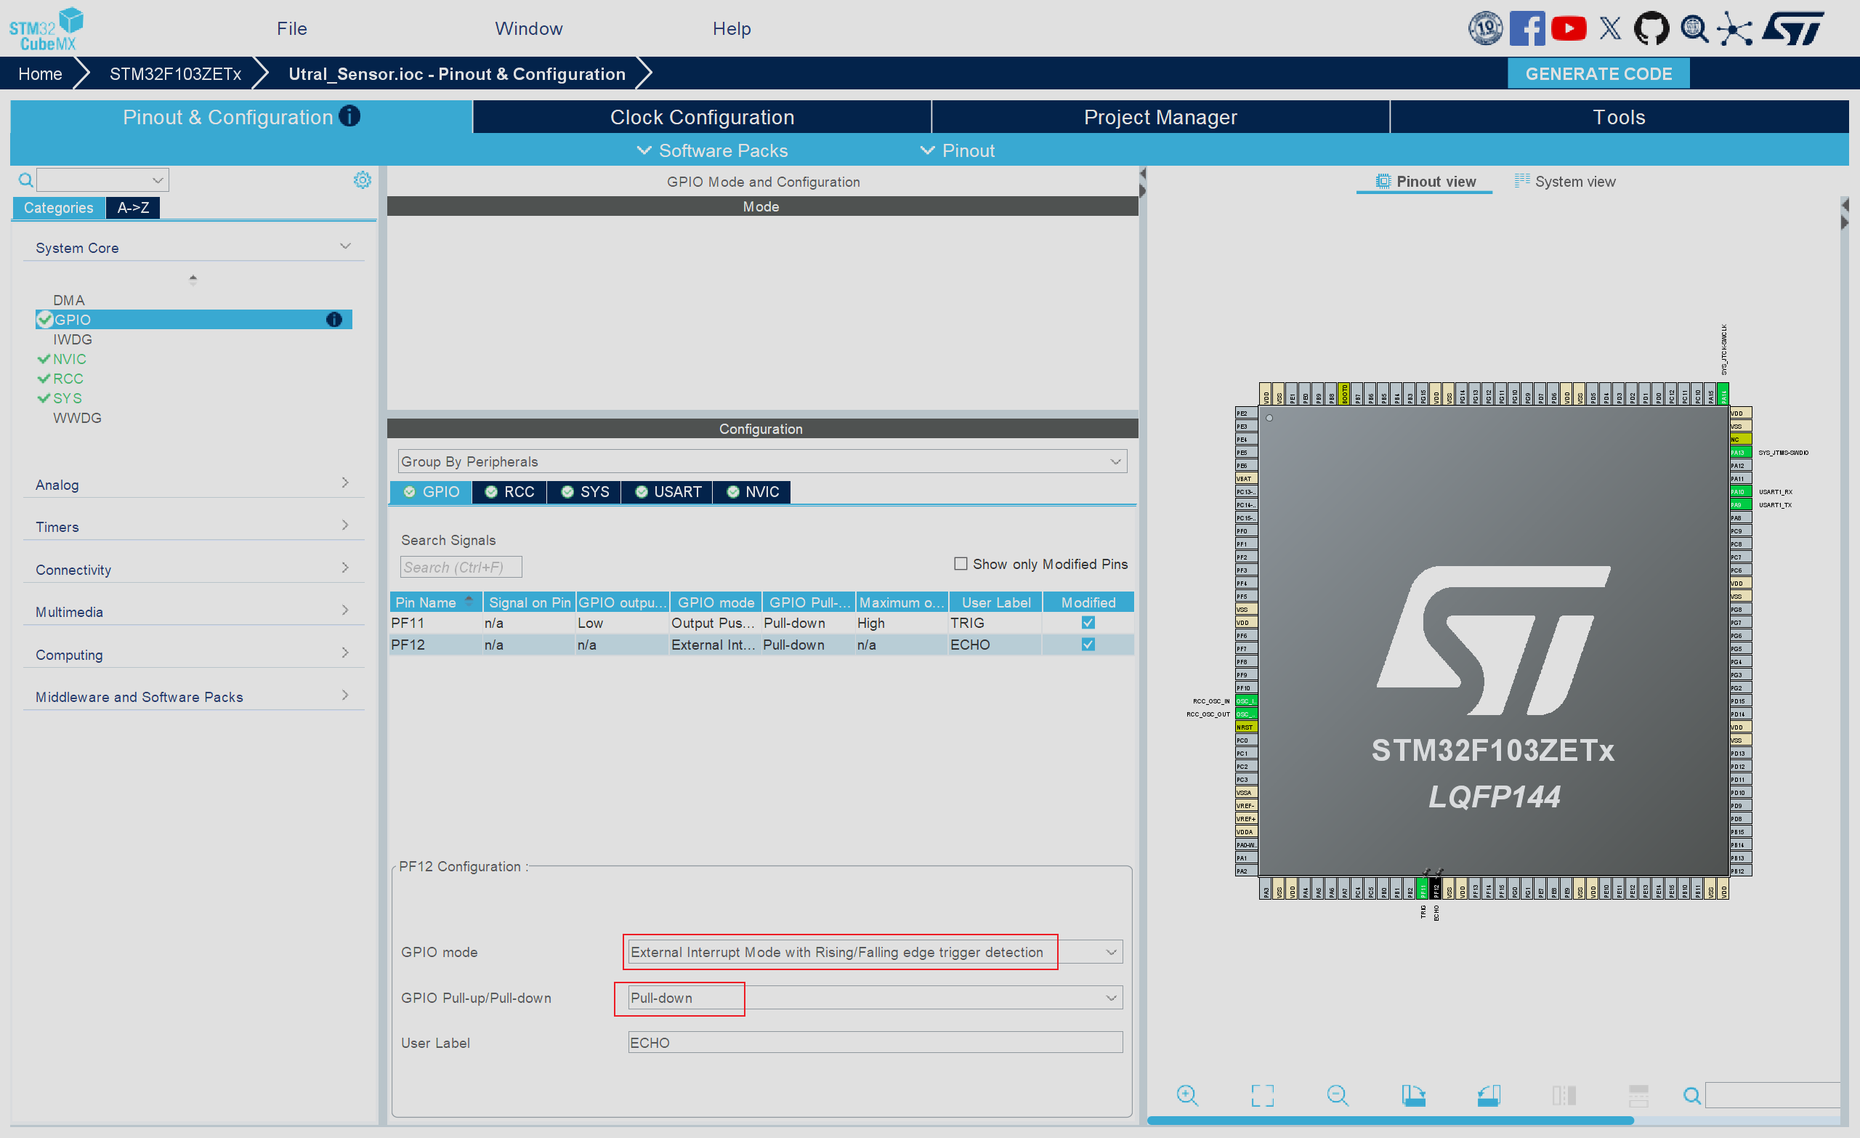The width and height of the screenshot is (1860, 1138).
Task: Open the Help menu
Action: coord(732,28)
